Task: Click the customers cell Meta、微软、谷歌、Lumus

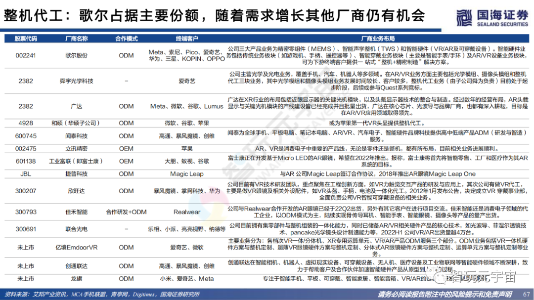Action: (x=187, y=106)
